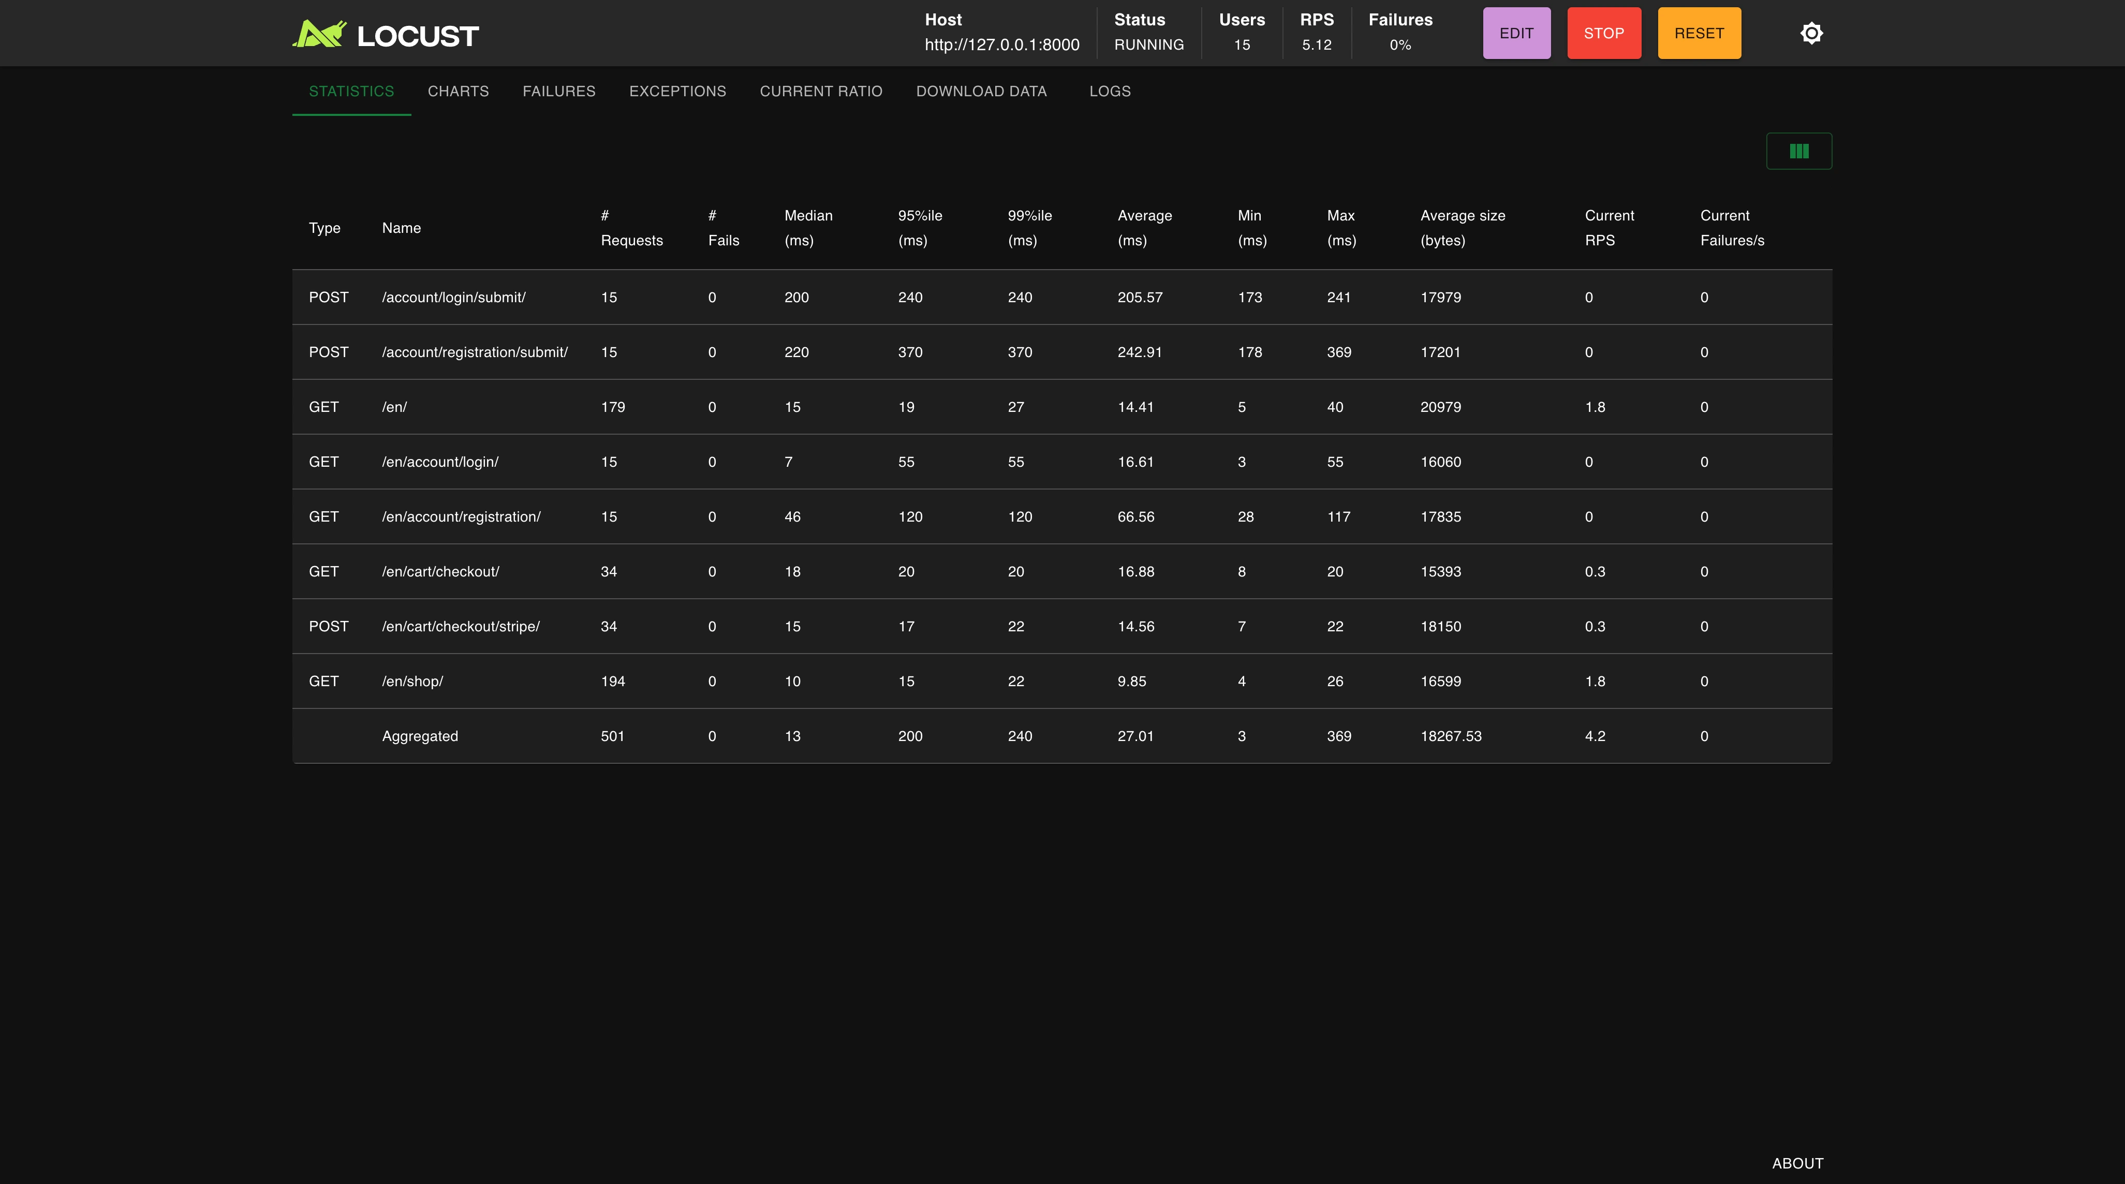Image resolution: width=2125 pixels, height=1184 pixels.
Task: Sort by # Requests column header
Action: [631, 228]
